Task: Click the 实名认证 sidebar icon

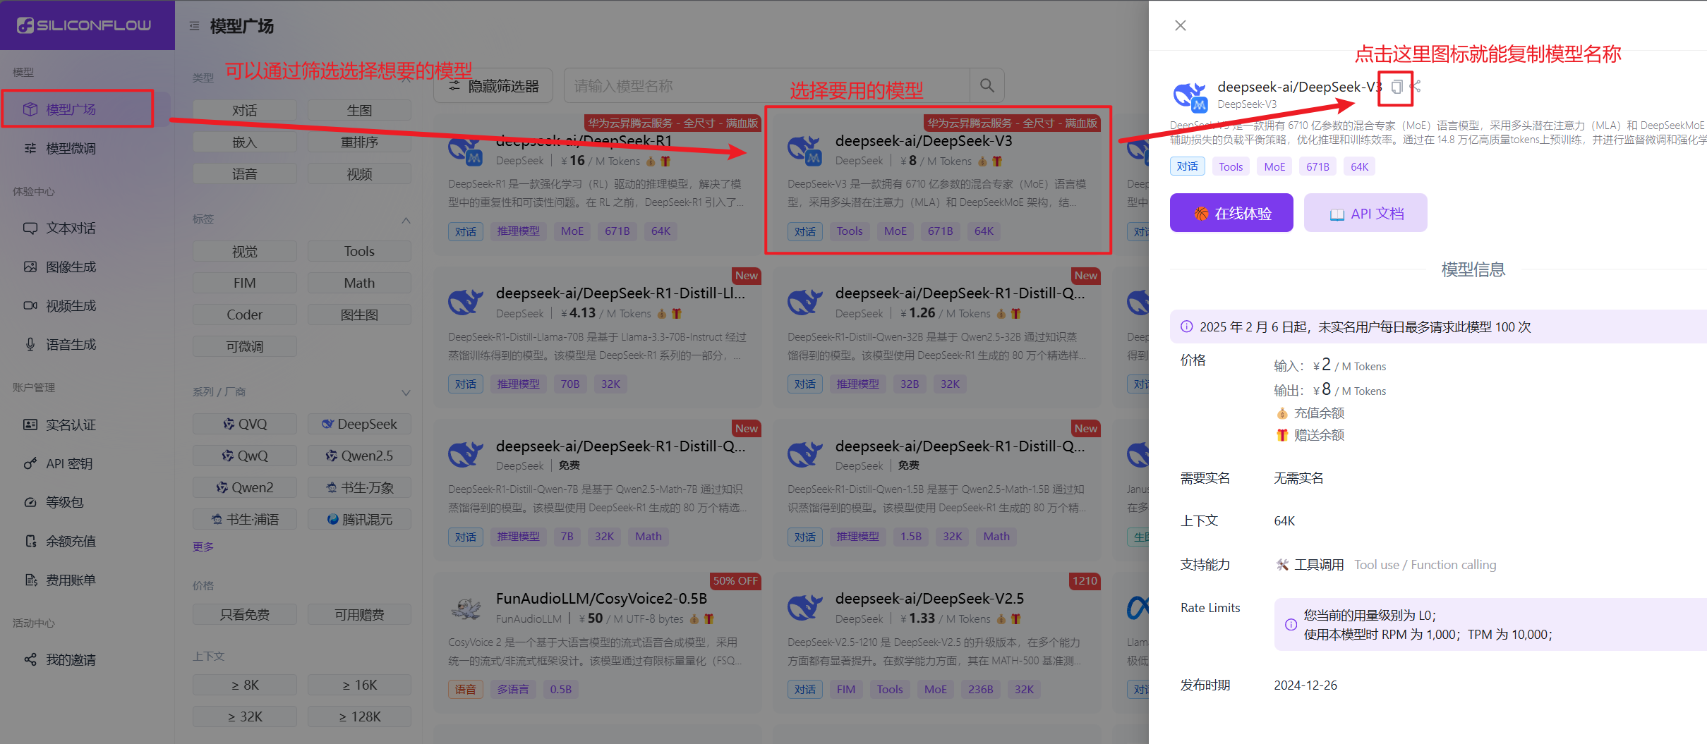Action: [30, 425]
